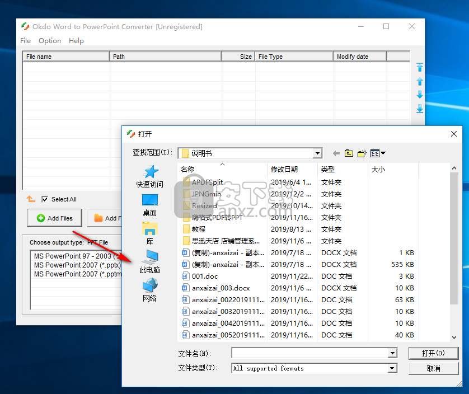This screenshot has width=469, height=394.
Task: Open the File menu
Action: click(25, 41)
